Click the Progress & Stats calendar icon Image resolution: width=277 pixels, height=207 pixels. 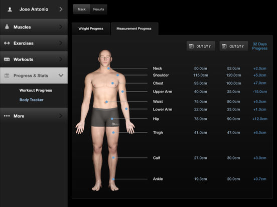point(7,75)
